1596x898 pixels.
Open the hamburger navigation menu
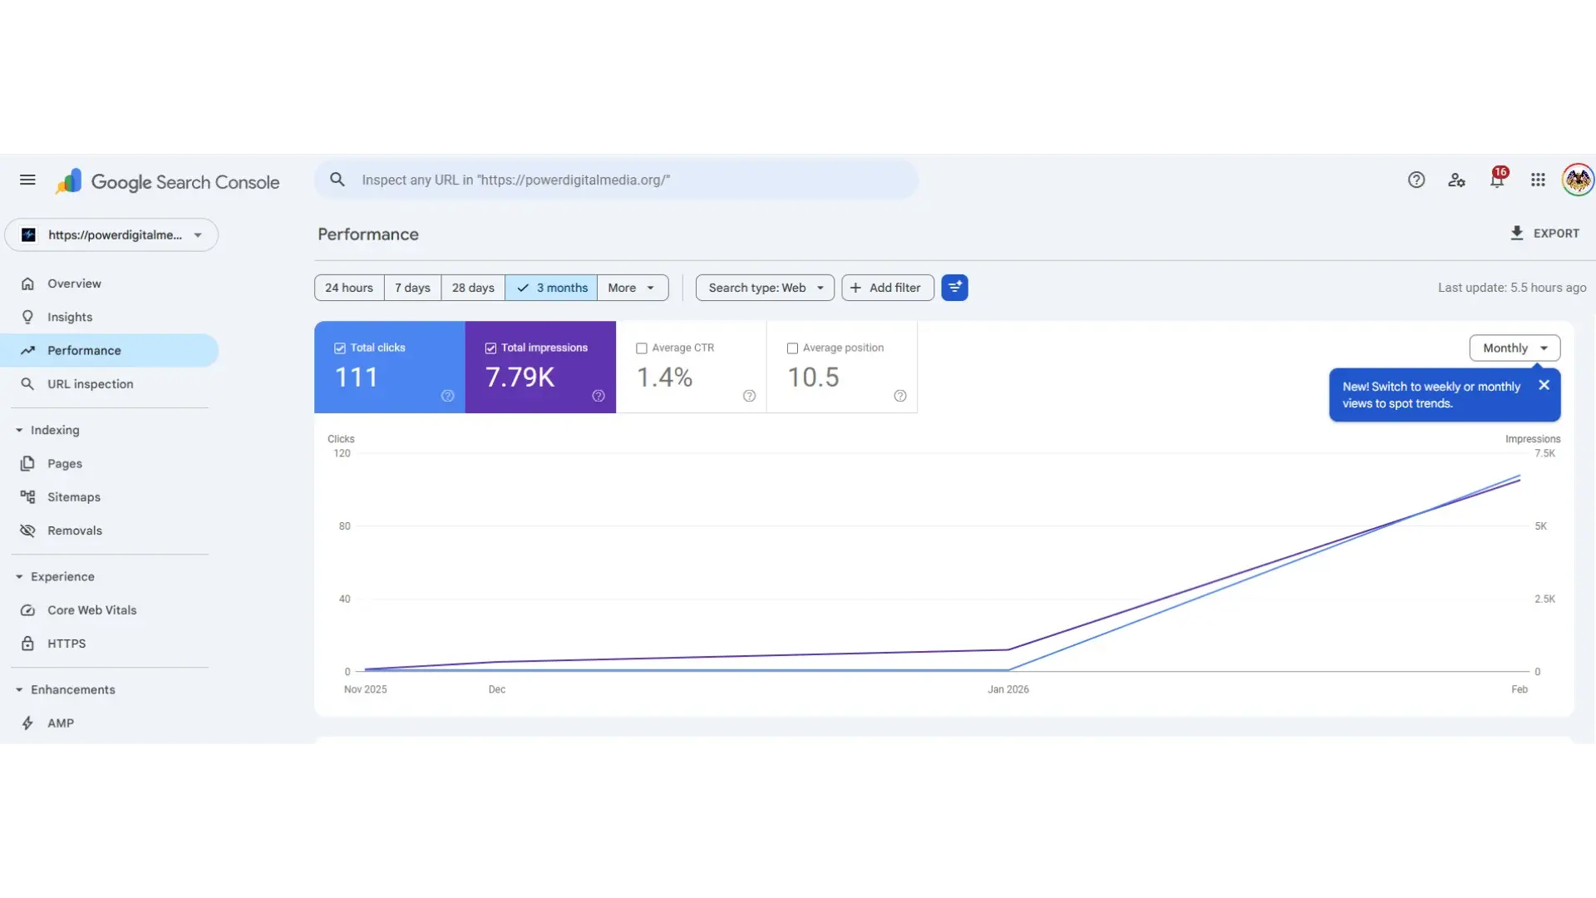coord(27,180)
